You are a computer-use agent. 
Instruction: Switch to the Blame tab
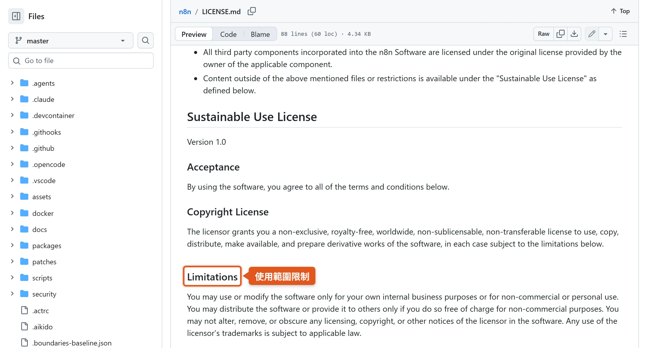260,34
